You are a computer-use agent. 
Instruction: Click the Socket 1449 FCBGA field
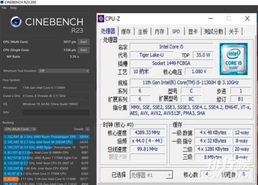(172, 63)
